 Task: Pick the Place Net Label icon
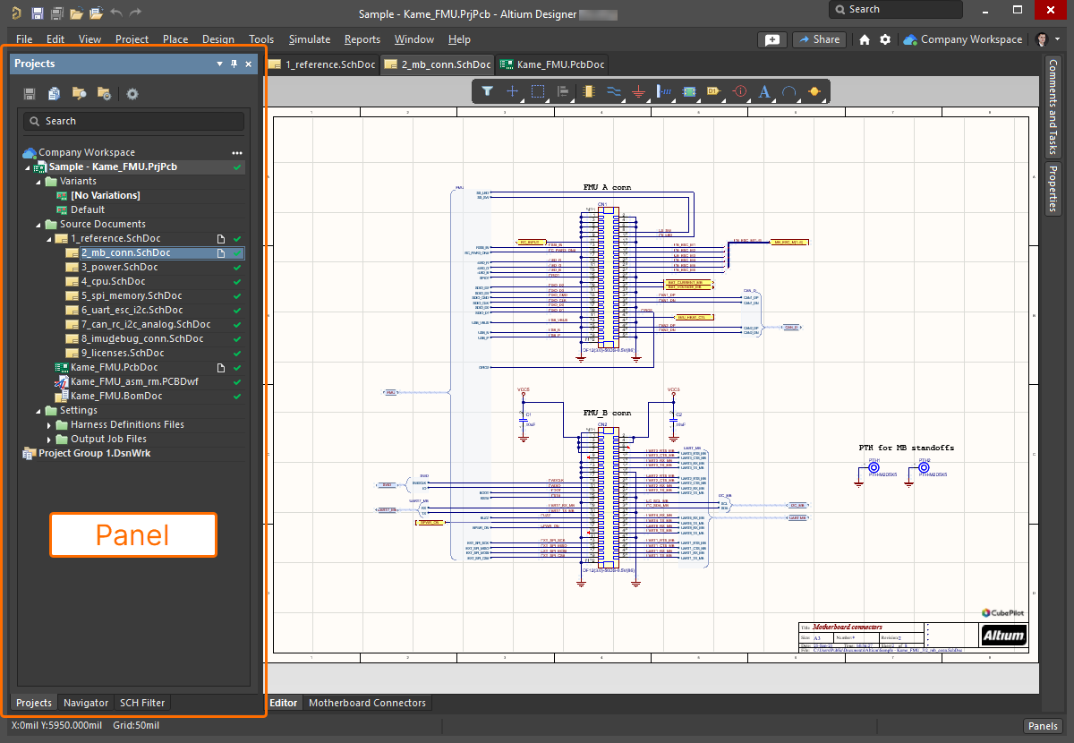tap(713, 91)
